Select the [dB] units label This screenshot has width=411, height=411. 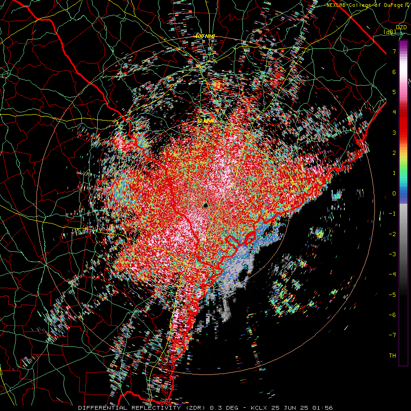390,32
